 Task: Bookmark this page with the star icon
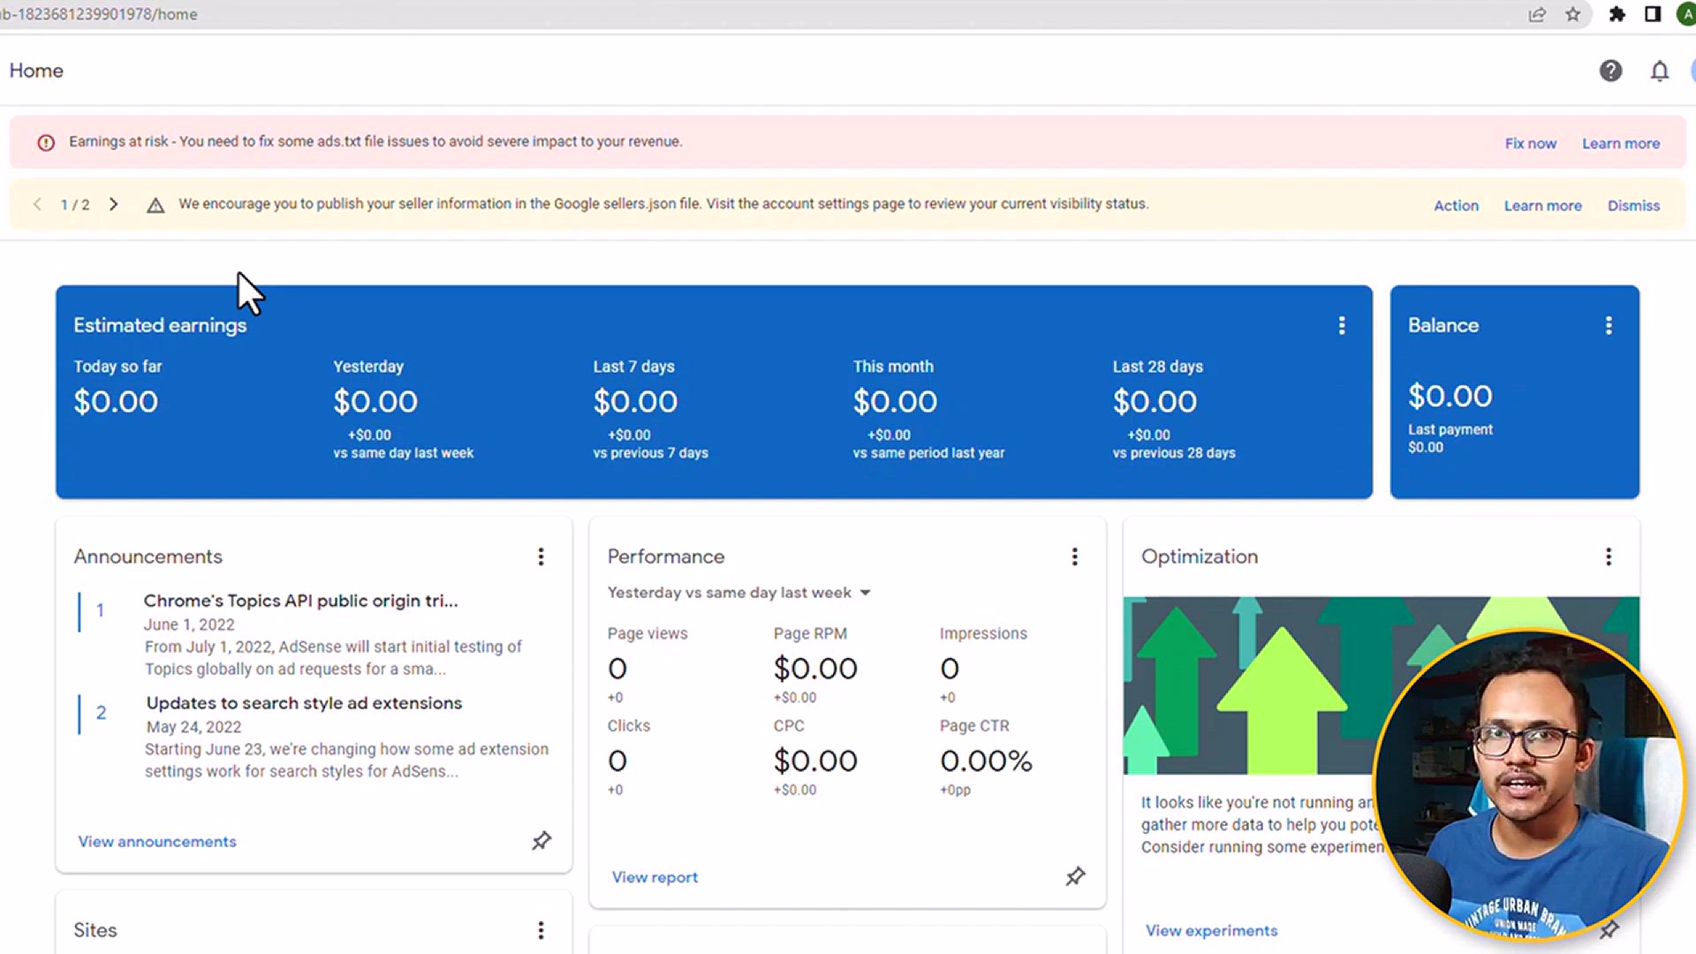[1573, 14]
